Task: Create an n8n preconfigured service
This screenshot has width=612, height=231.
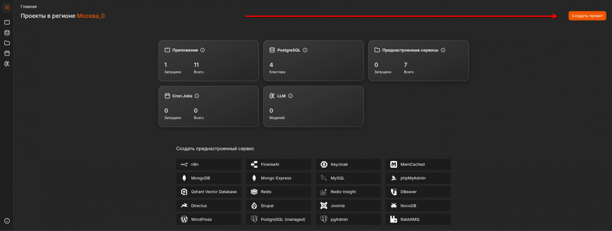Action: [x=209, y=165]
